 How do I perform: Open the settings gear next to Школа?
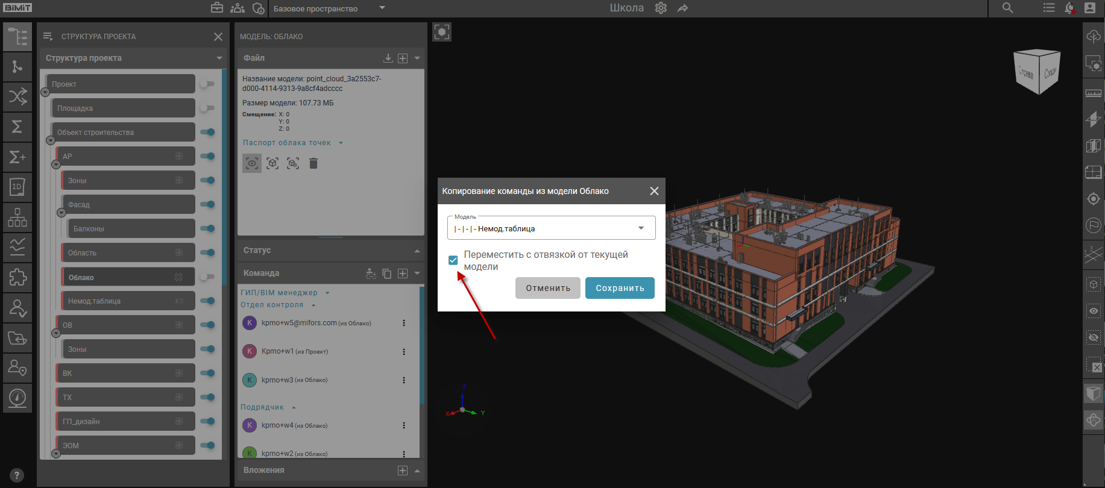pos(661,8)
